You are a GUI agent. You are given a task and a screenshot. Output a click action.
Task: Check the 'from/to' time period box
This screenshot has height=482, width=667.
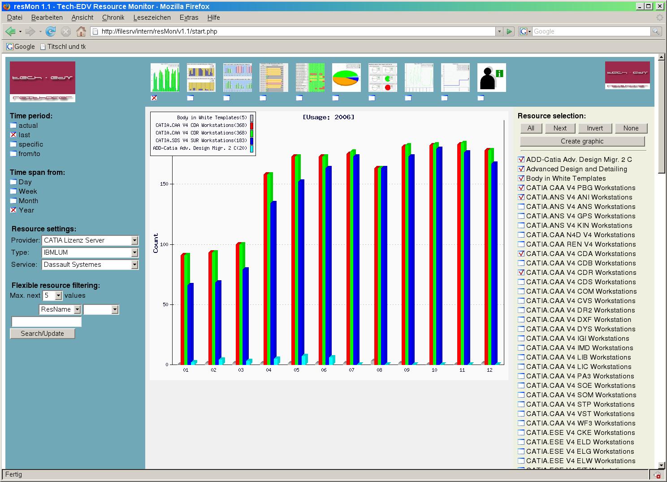click(13, 154)
